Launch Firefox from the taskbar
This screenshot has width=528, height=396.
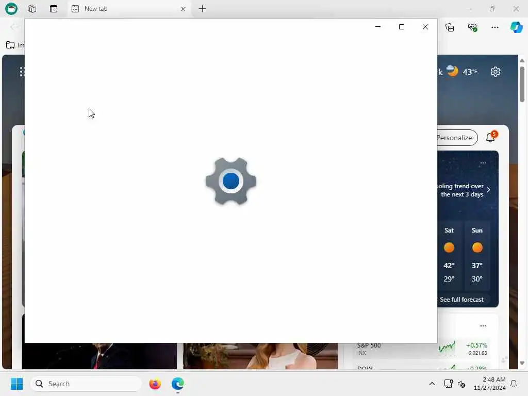pos(155,384)
